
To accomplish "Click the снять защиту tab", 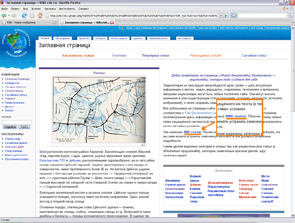I will click(119, 38).
